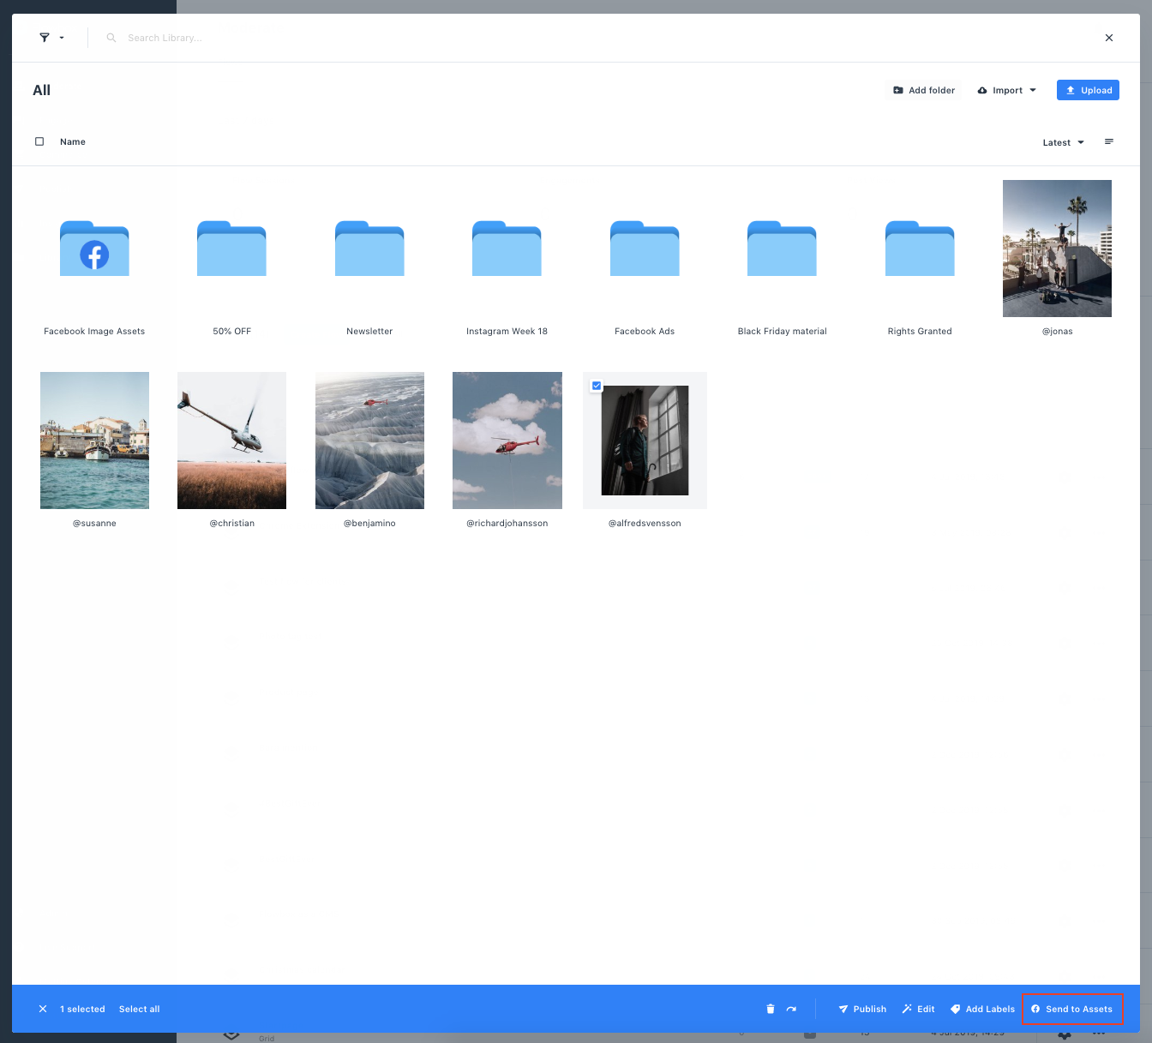Switch view with the list layout icon
Image resolution: width=1152 pixels, height=1043 pixels.
click(x=1109, y=142)
